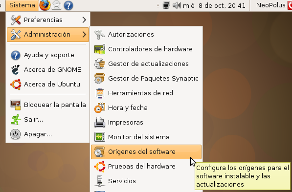The image size is (292, 192).
Task: Click the lock screen padlock icon
Action: coord(16,105)
